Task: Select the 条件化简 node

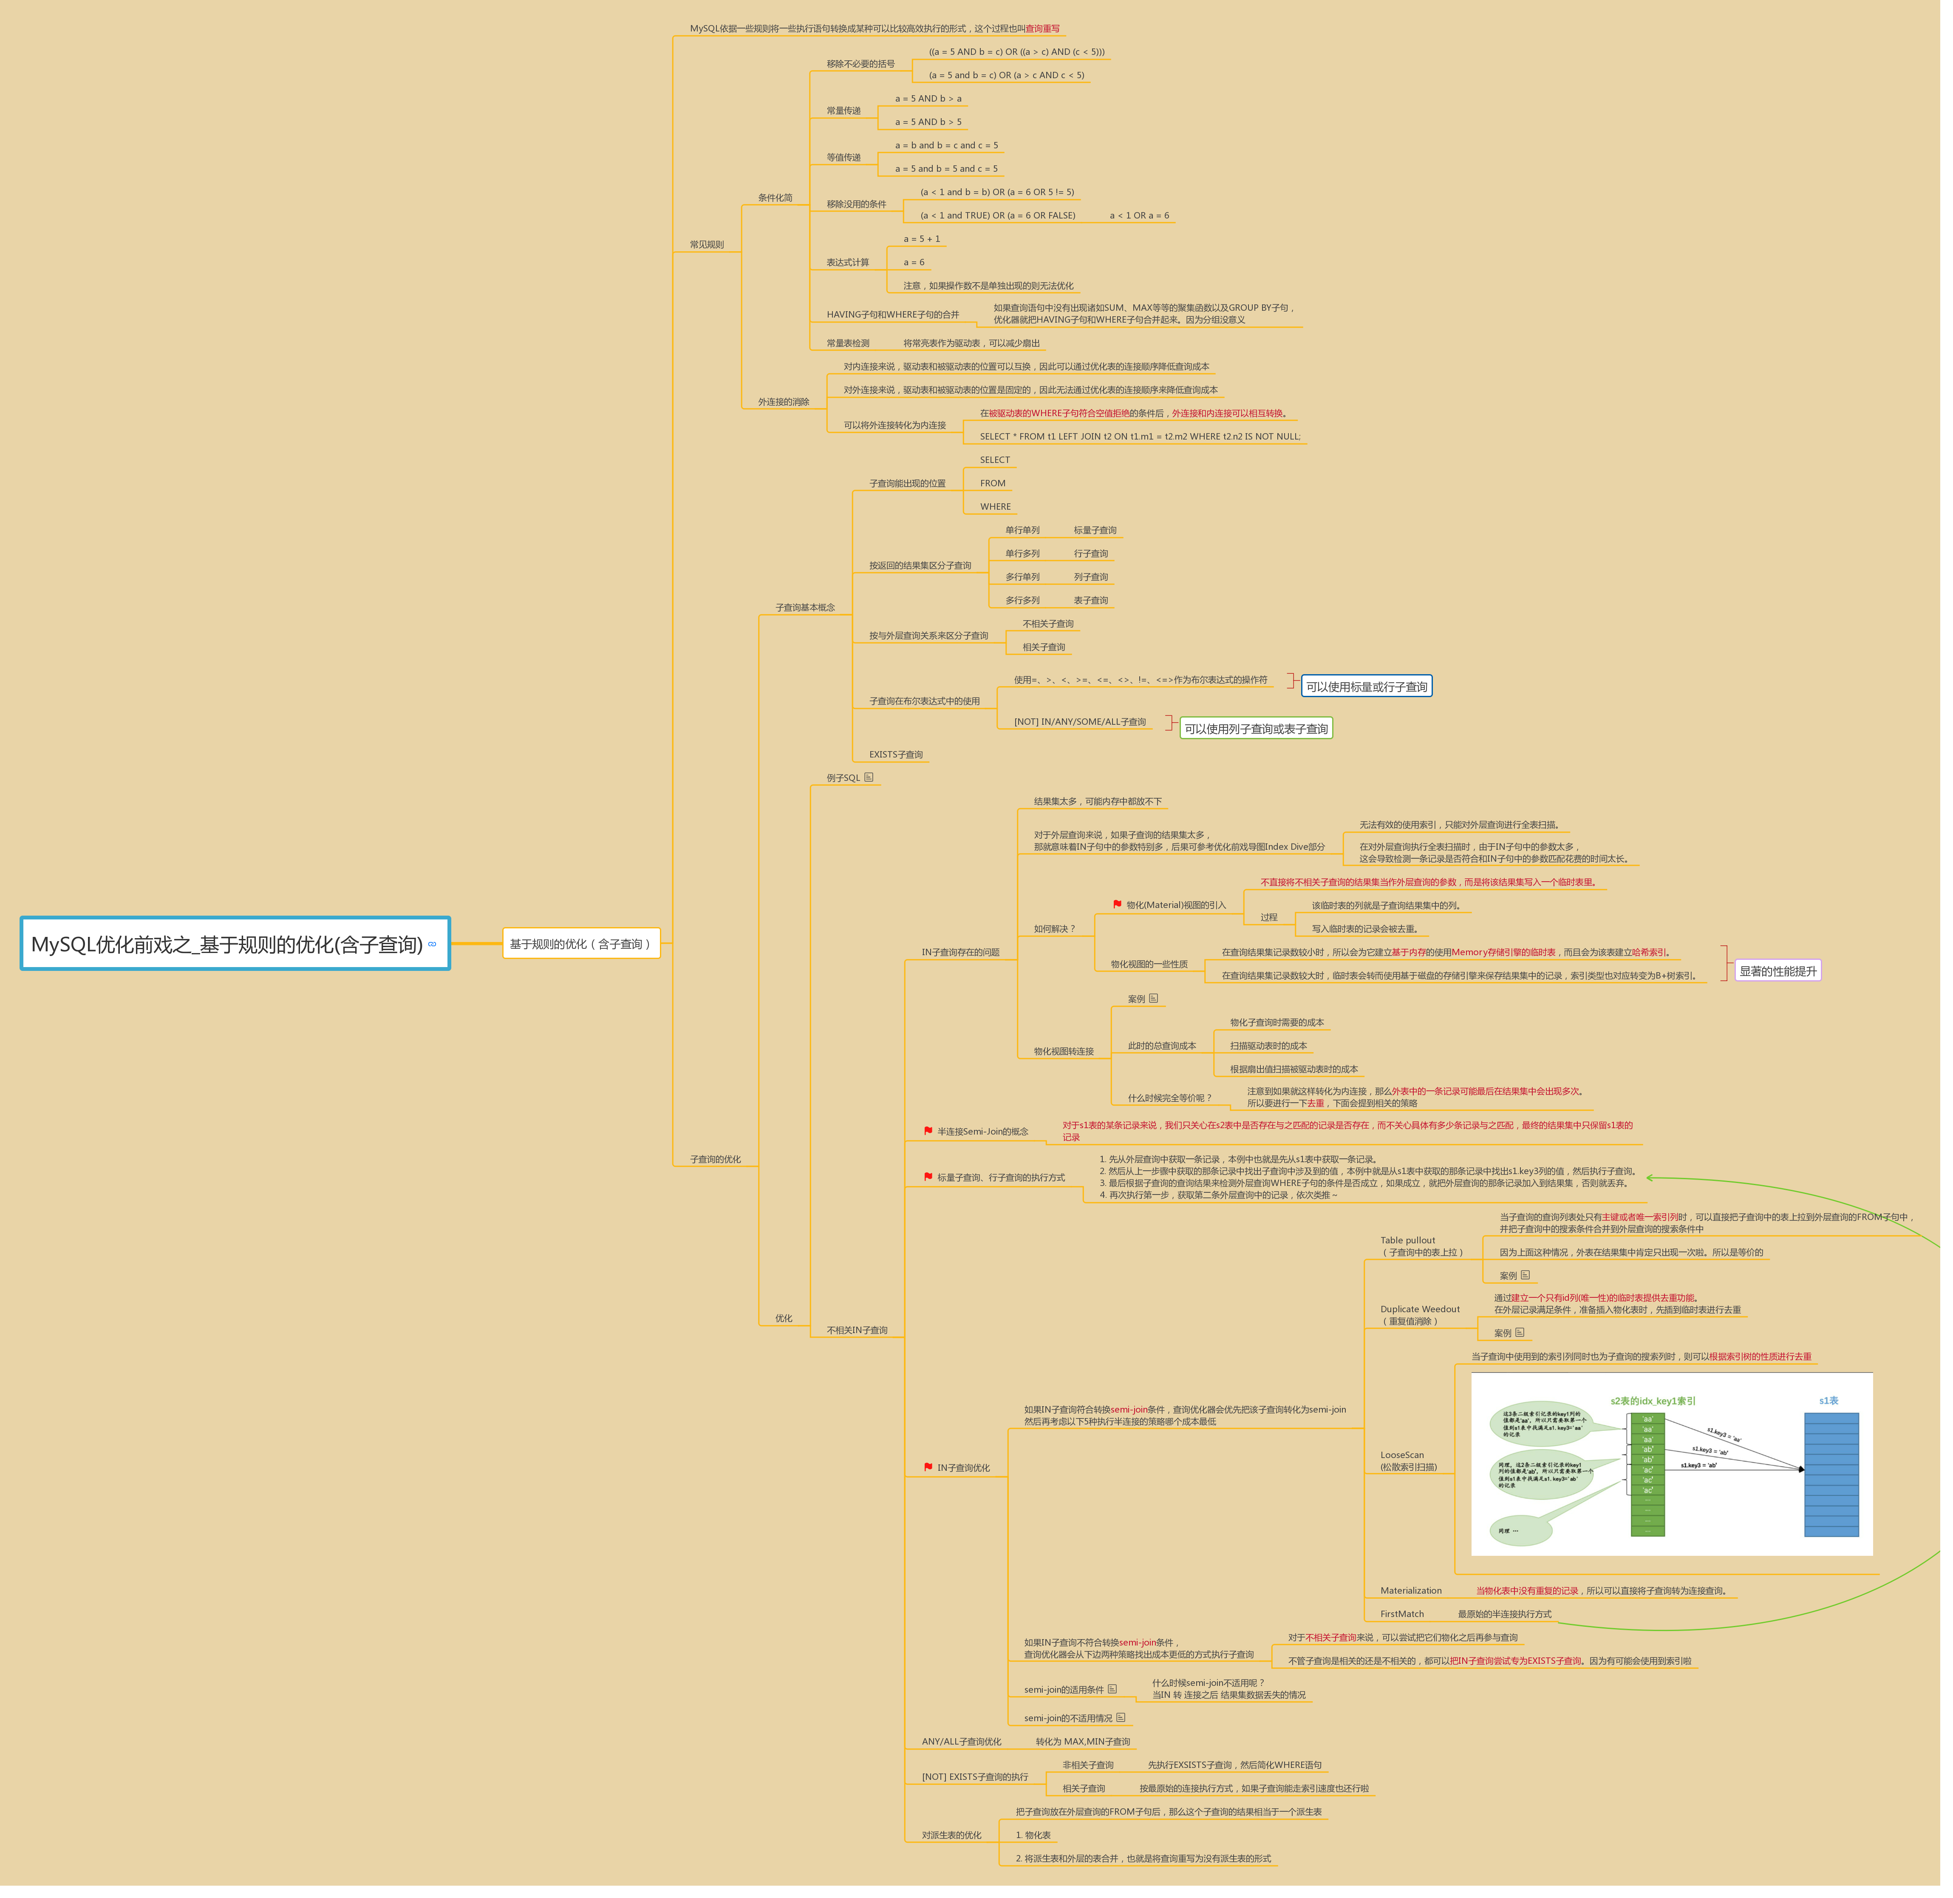Action: tap(780, 199)
